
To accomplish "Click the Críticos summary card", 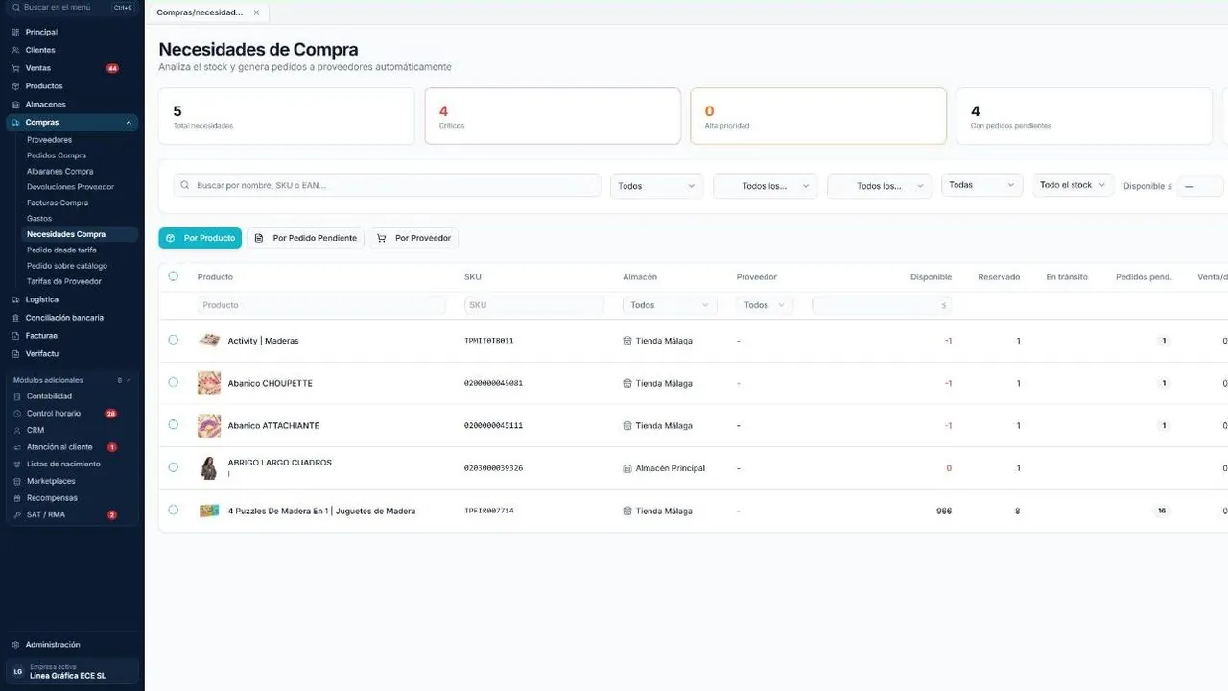I will click(553, 116).
